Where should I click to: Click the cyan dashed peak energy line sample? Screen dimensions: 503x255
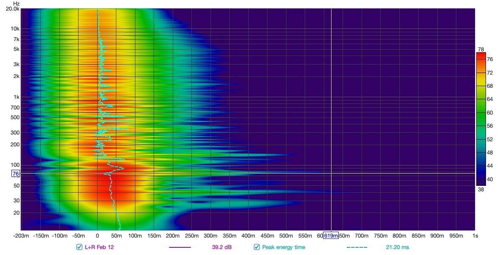(357, 247)
